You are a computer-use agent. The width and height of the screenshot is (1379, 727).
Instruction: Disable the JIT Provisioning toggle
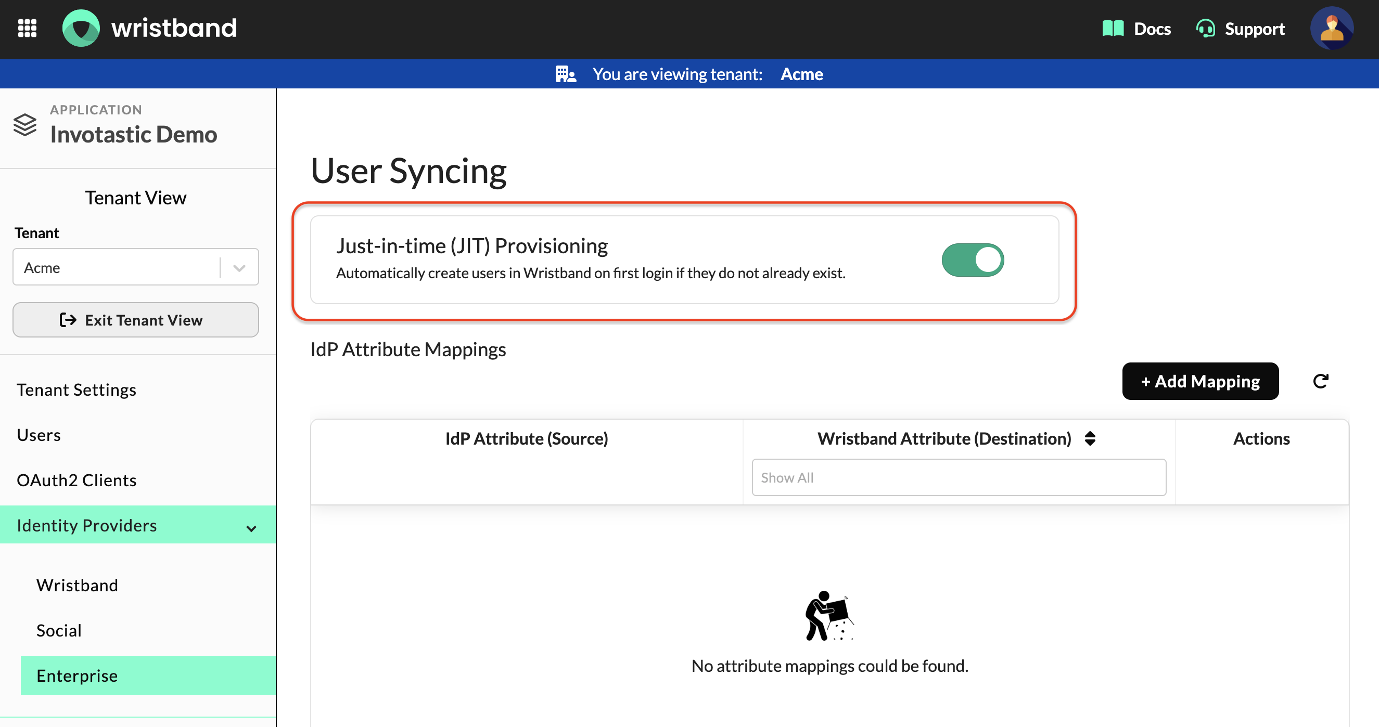972,260
